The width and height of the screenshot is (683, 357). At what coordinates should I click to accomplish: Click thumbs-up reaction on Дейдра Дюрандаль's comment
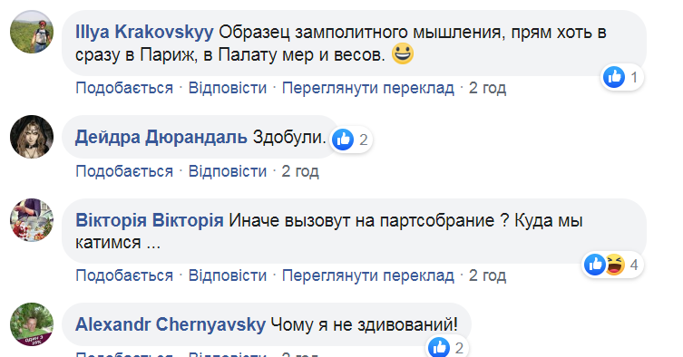coord(343,140)
